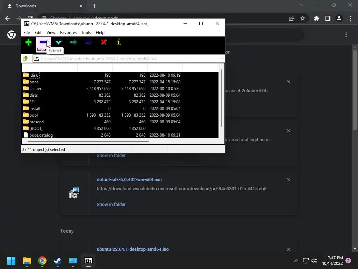Click the dotnet-sdk installer file icon
Image resolution: width=358 pixels, height=269 pixels.
pos(74,193)
